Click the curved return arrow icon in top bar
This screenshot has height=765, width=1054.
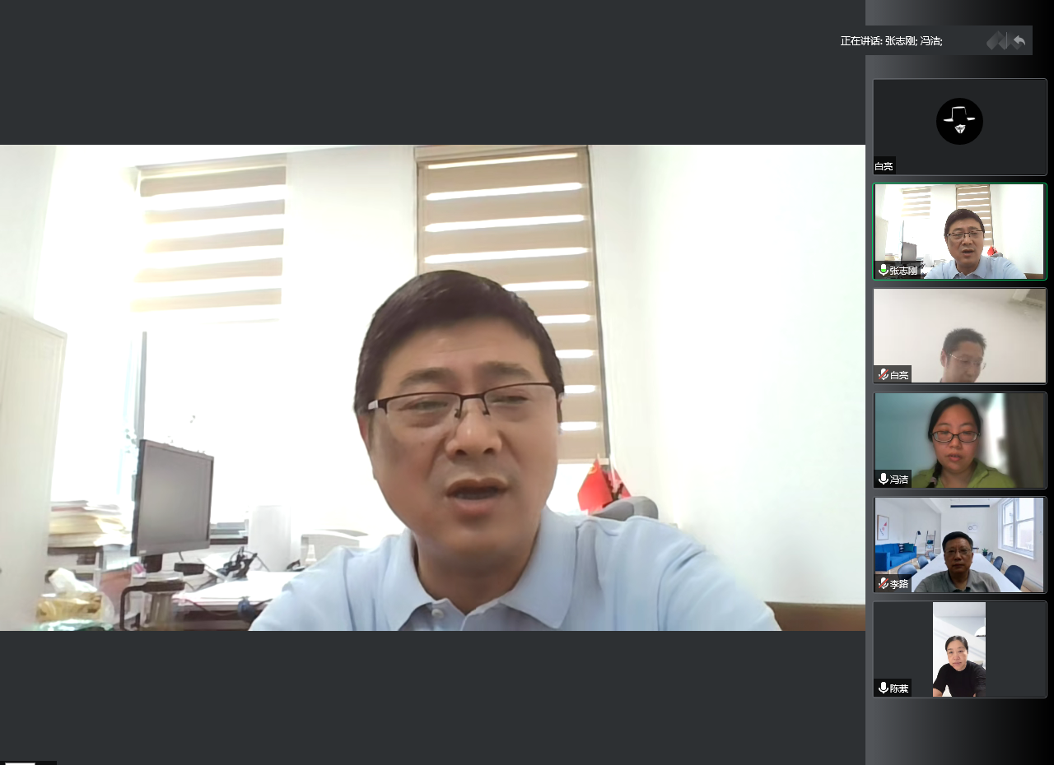1019,40
